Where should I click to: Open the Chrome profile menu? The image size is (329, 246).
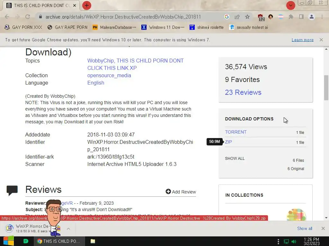click(x=312, y=17)
